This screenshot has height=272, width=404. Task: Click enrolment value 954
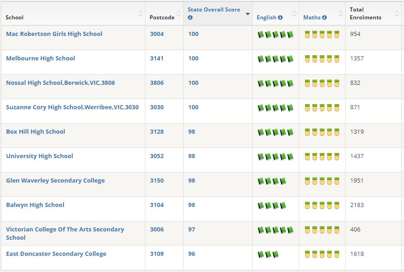(355, 34)
